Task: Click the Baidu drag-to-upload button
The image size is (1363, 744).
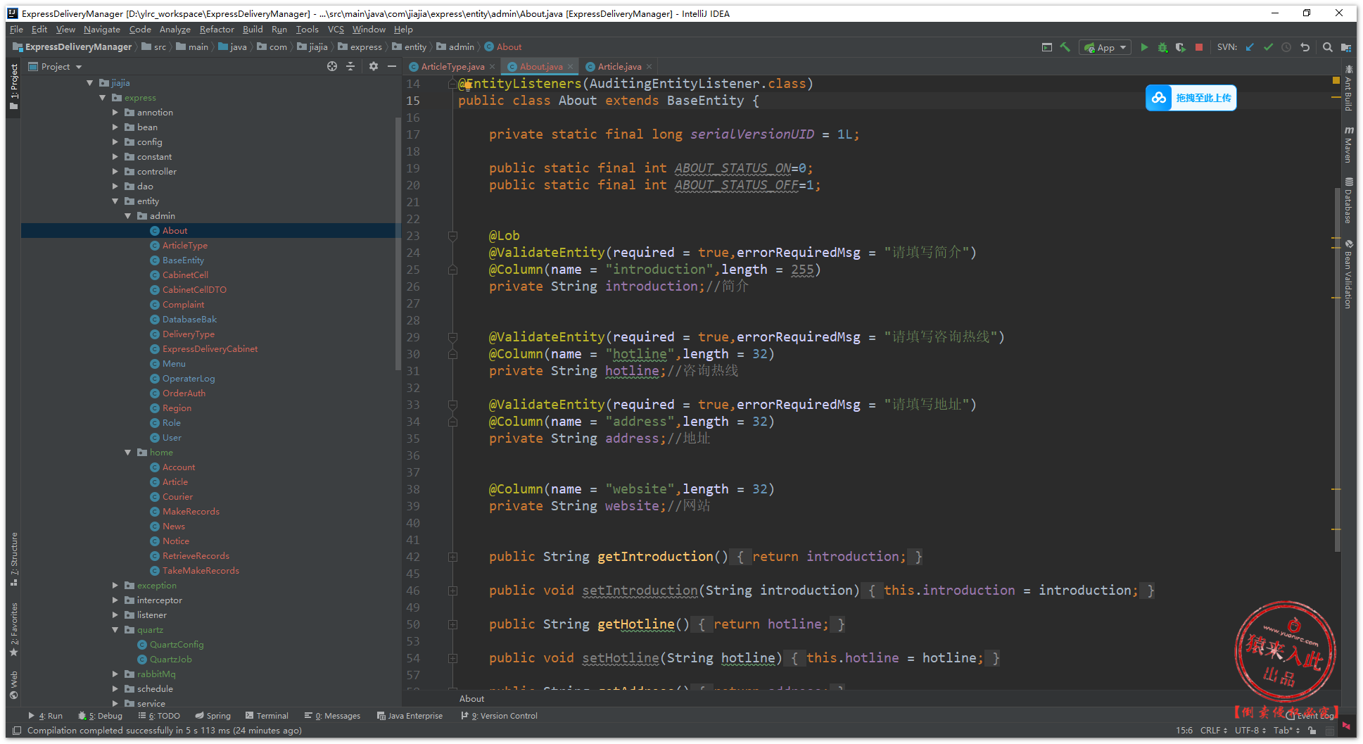Action: tap(1191, 98)
